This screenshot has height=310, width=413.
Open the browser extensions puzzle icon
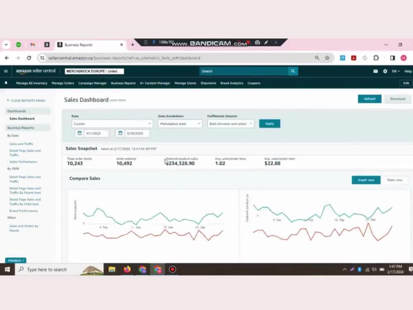376,58
